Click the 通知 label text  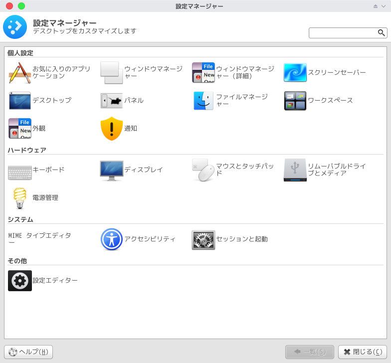(131, 128)
